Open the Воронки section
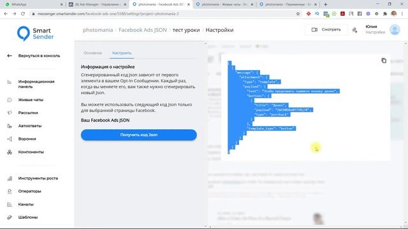 (27, 139)
